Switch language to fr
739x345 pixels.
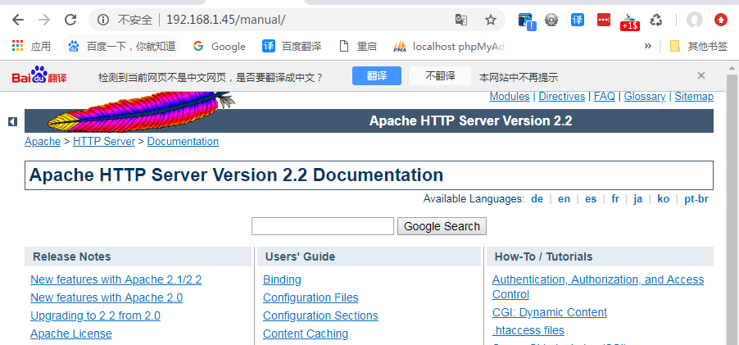[615, 199]
